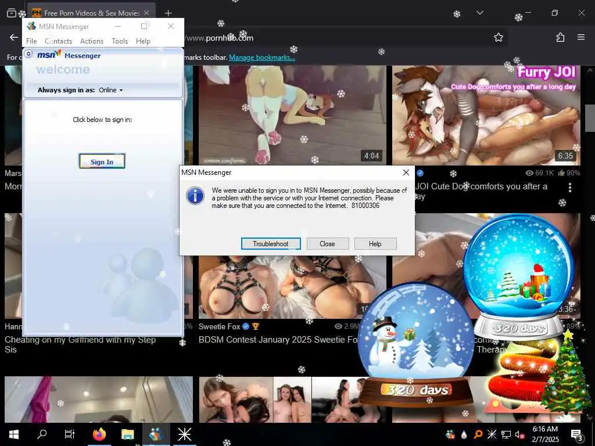Click the muted volume tray icon
Image resolution: width=595 pixels, height=446 pixels.
click(519, 434)
